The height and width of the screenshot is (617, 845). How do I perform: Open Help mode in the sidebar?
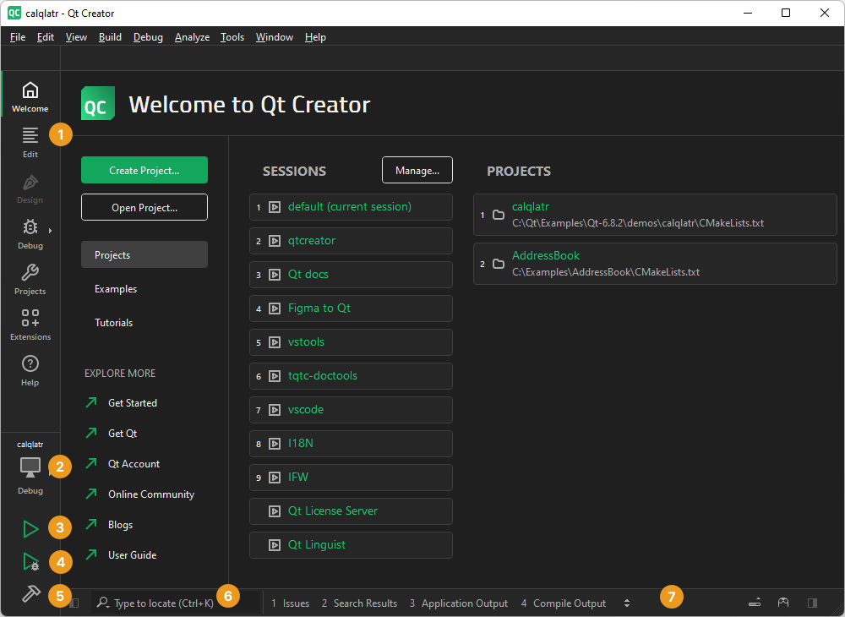(x=30, y=371)
